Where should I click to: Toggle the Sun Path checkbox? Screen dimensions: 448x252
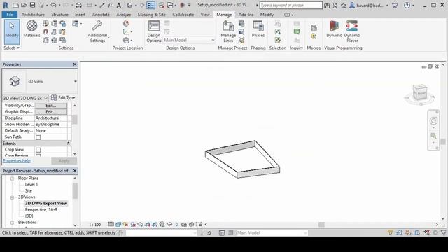coord(38,137)
